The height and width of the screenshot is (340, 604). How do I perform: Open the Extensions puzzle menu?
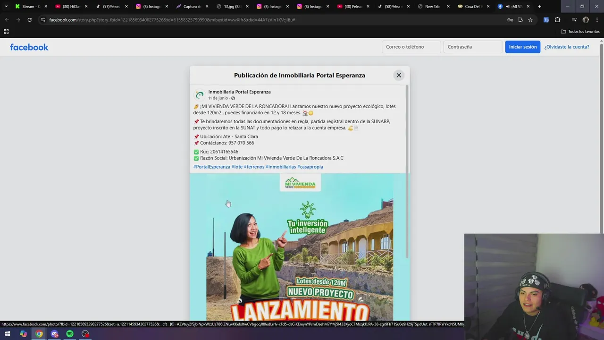pyautogui.click(x=558, y=20)
